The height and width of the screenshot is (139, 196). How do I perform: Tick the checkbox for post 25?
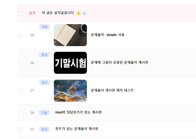click(21, 130)
